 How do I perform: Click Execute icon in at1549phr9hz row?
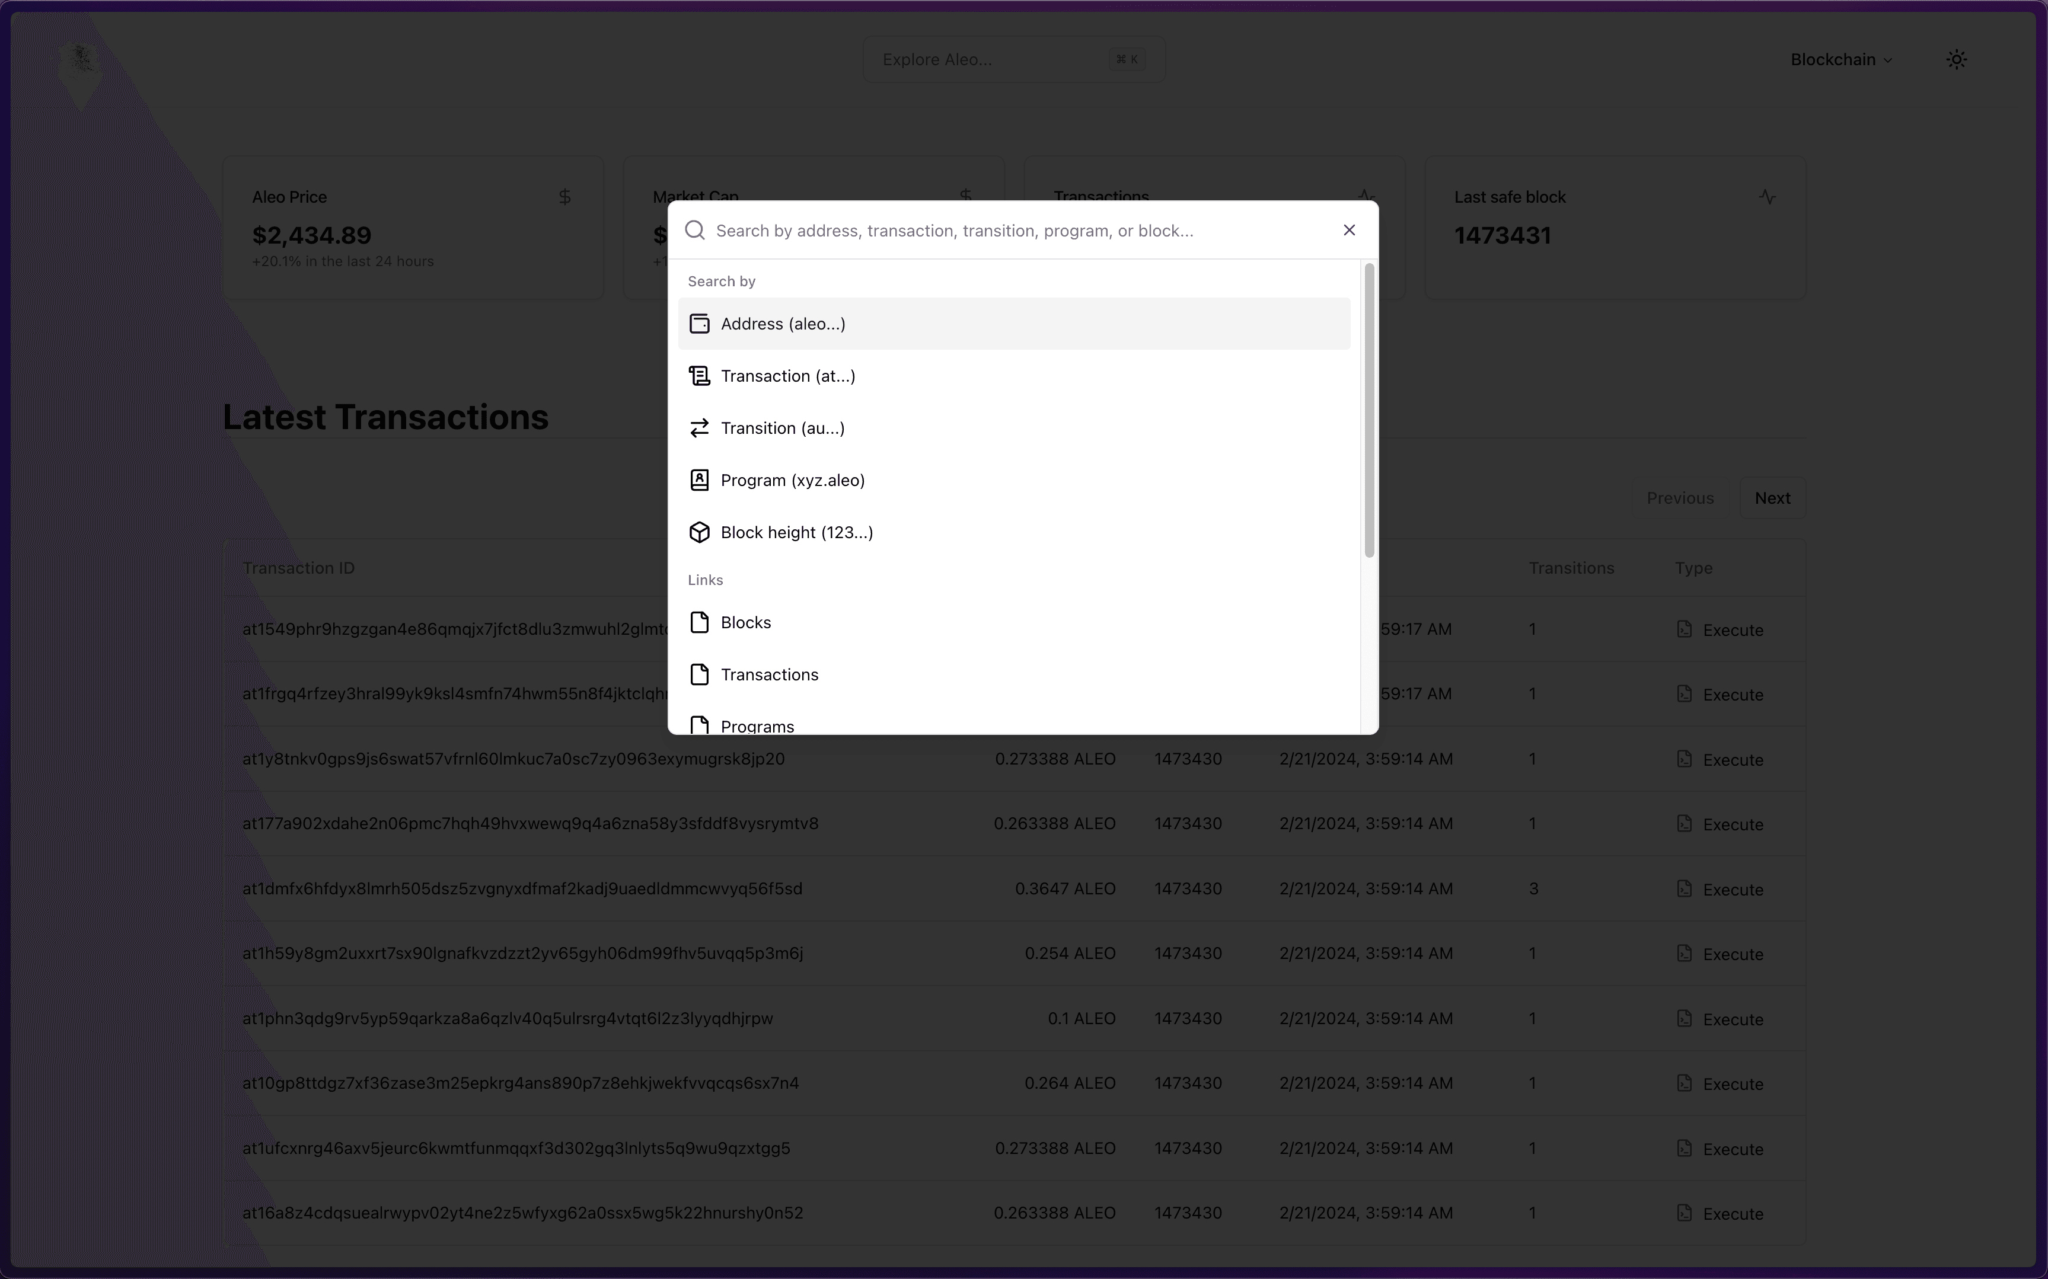1684,629
